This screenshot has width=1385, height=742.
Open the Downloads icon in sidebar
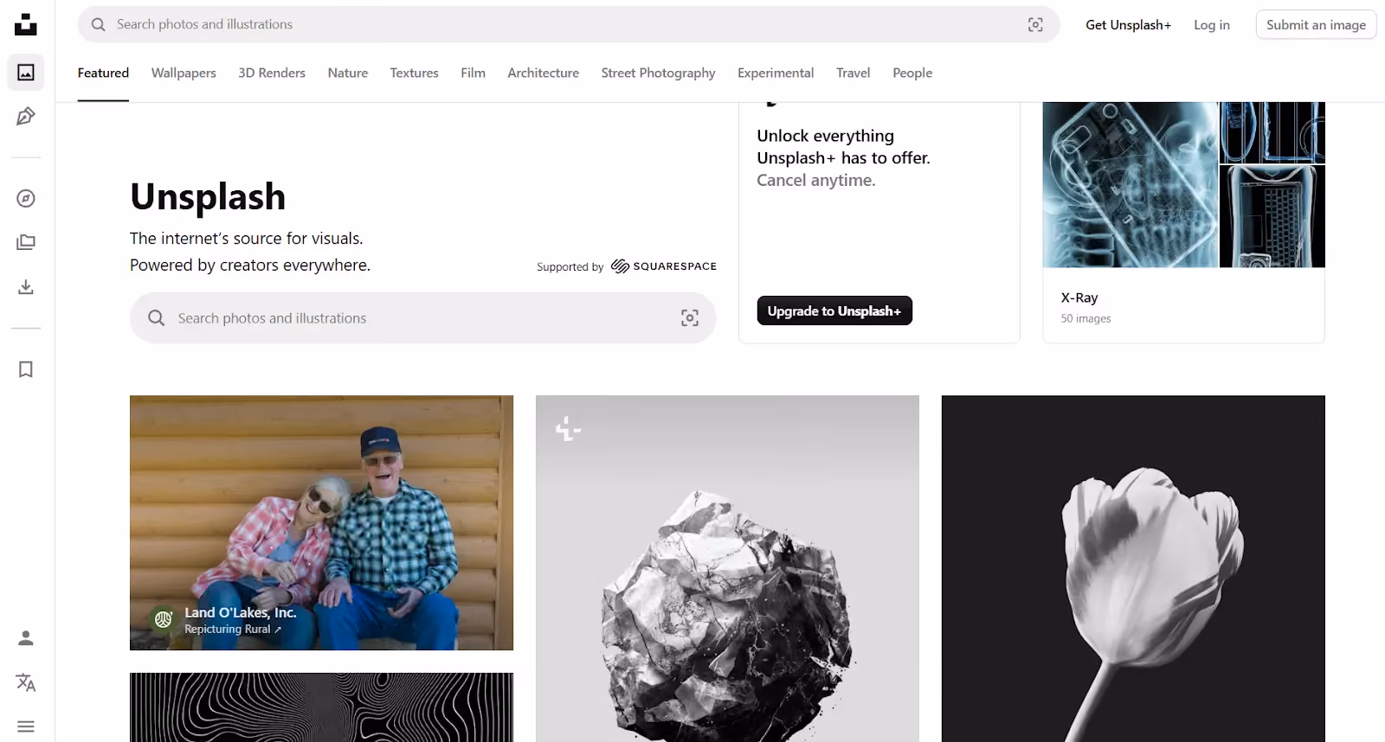coord(26,286)
